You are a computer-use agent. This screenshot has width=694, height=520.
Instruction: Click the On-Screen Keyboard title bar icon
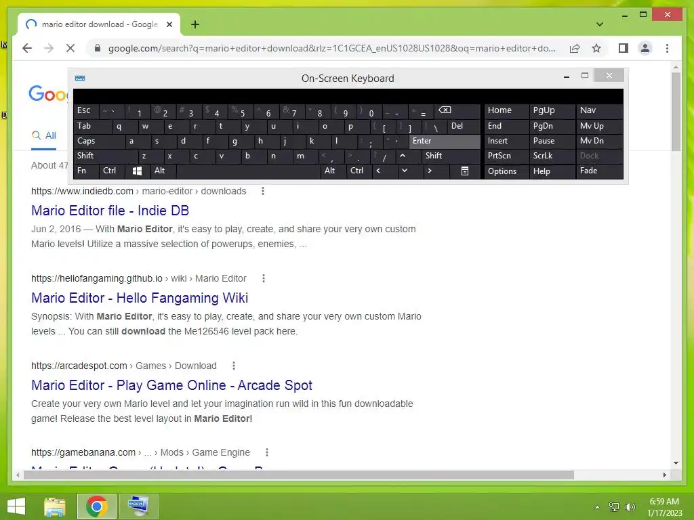[80, 79]
